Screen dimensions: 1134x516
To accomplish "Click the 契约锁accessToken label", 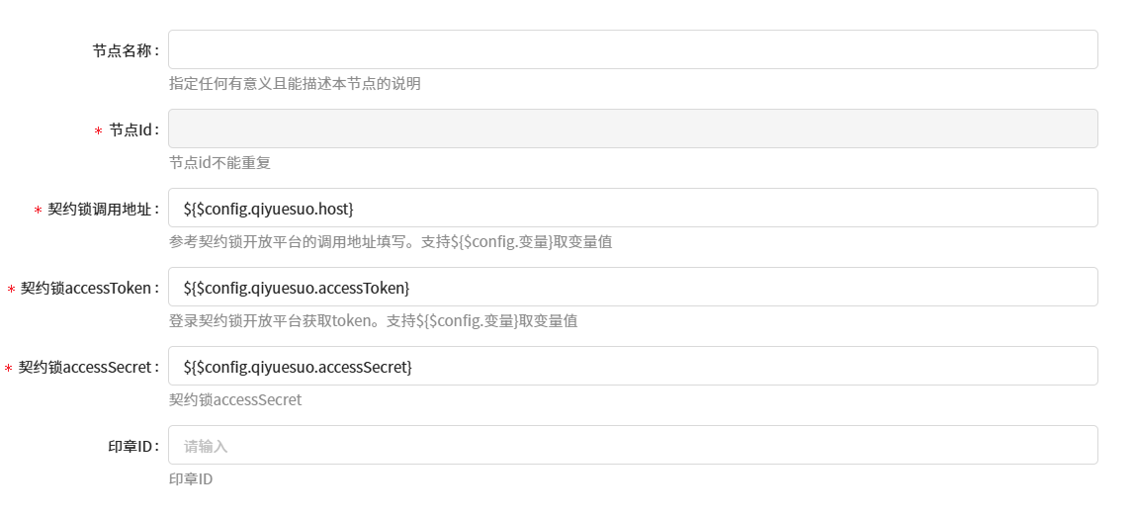I will click(87, 288).
